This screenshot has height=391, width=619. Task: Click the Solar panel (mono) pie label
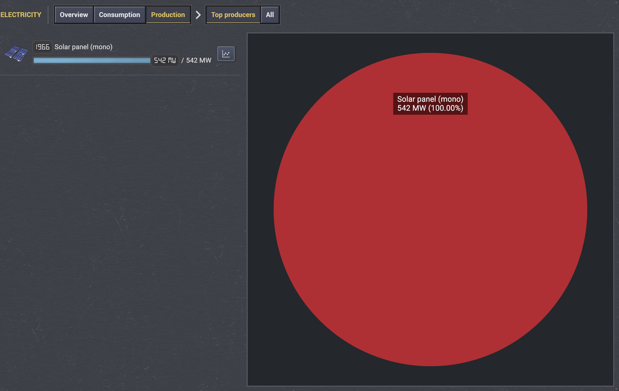coord(430,104)
